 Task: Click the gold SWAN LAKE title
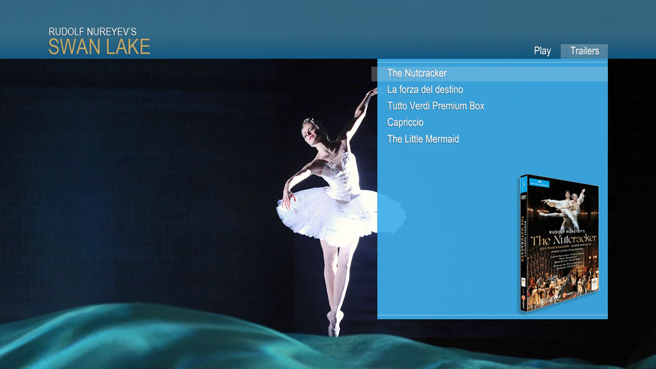tap(99, 47)
